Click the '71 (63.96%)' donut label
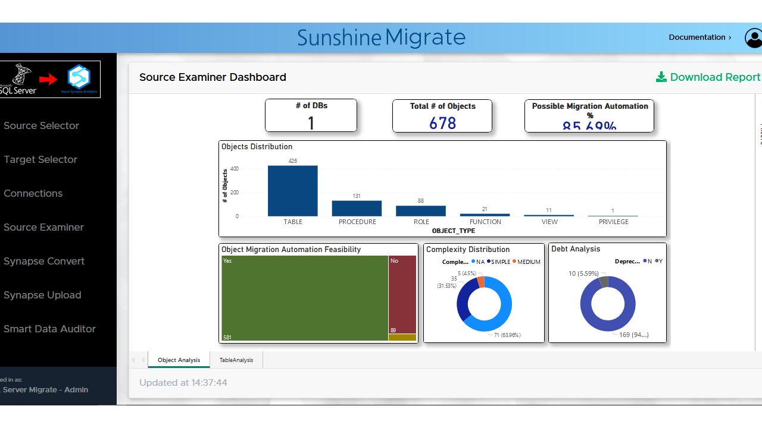 tap(507, 335)
